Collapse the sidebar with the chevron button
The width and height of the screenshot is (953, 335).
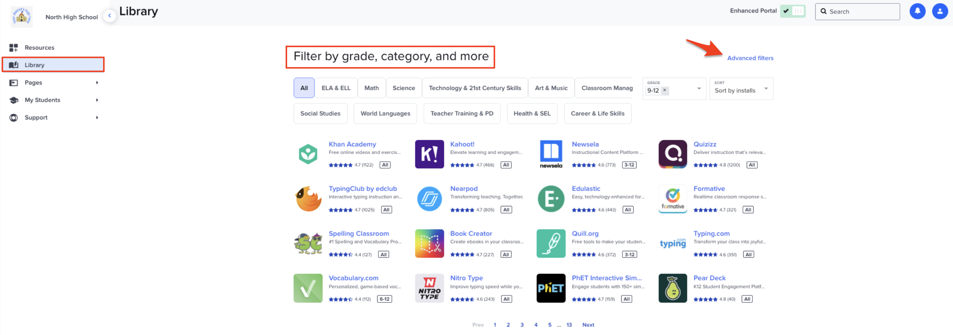click(110, 16)
